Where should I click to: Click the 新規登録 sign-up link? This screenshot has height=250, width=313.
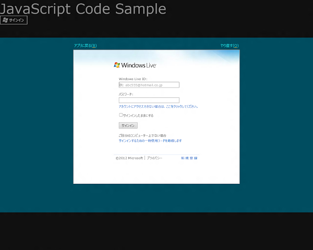[x=189, y=158]
